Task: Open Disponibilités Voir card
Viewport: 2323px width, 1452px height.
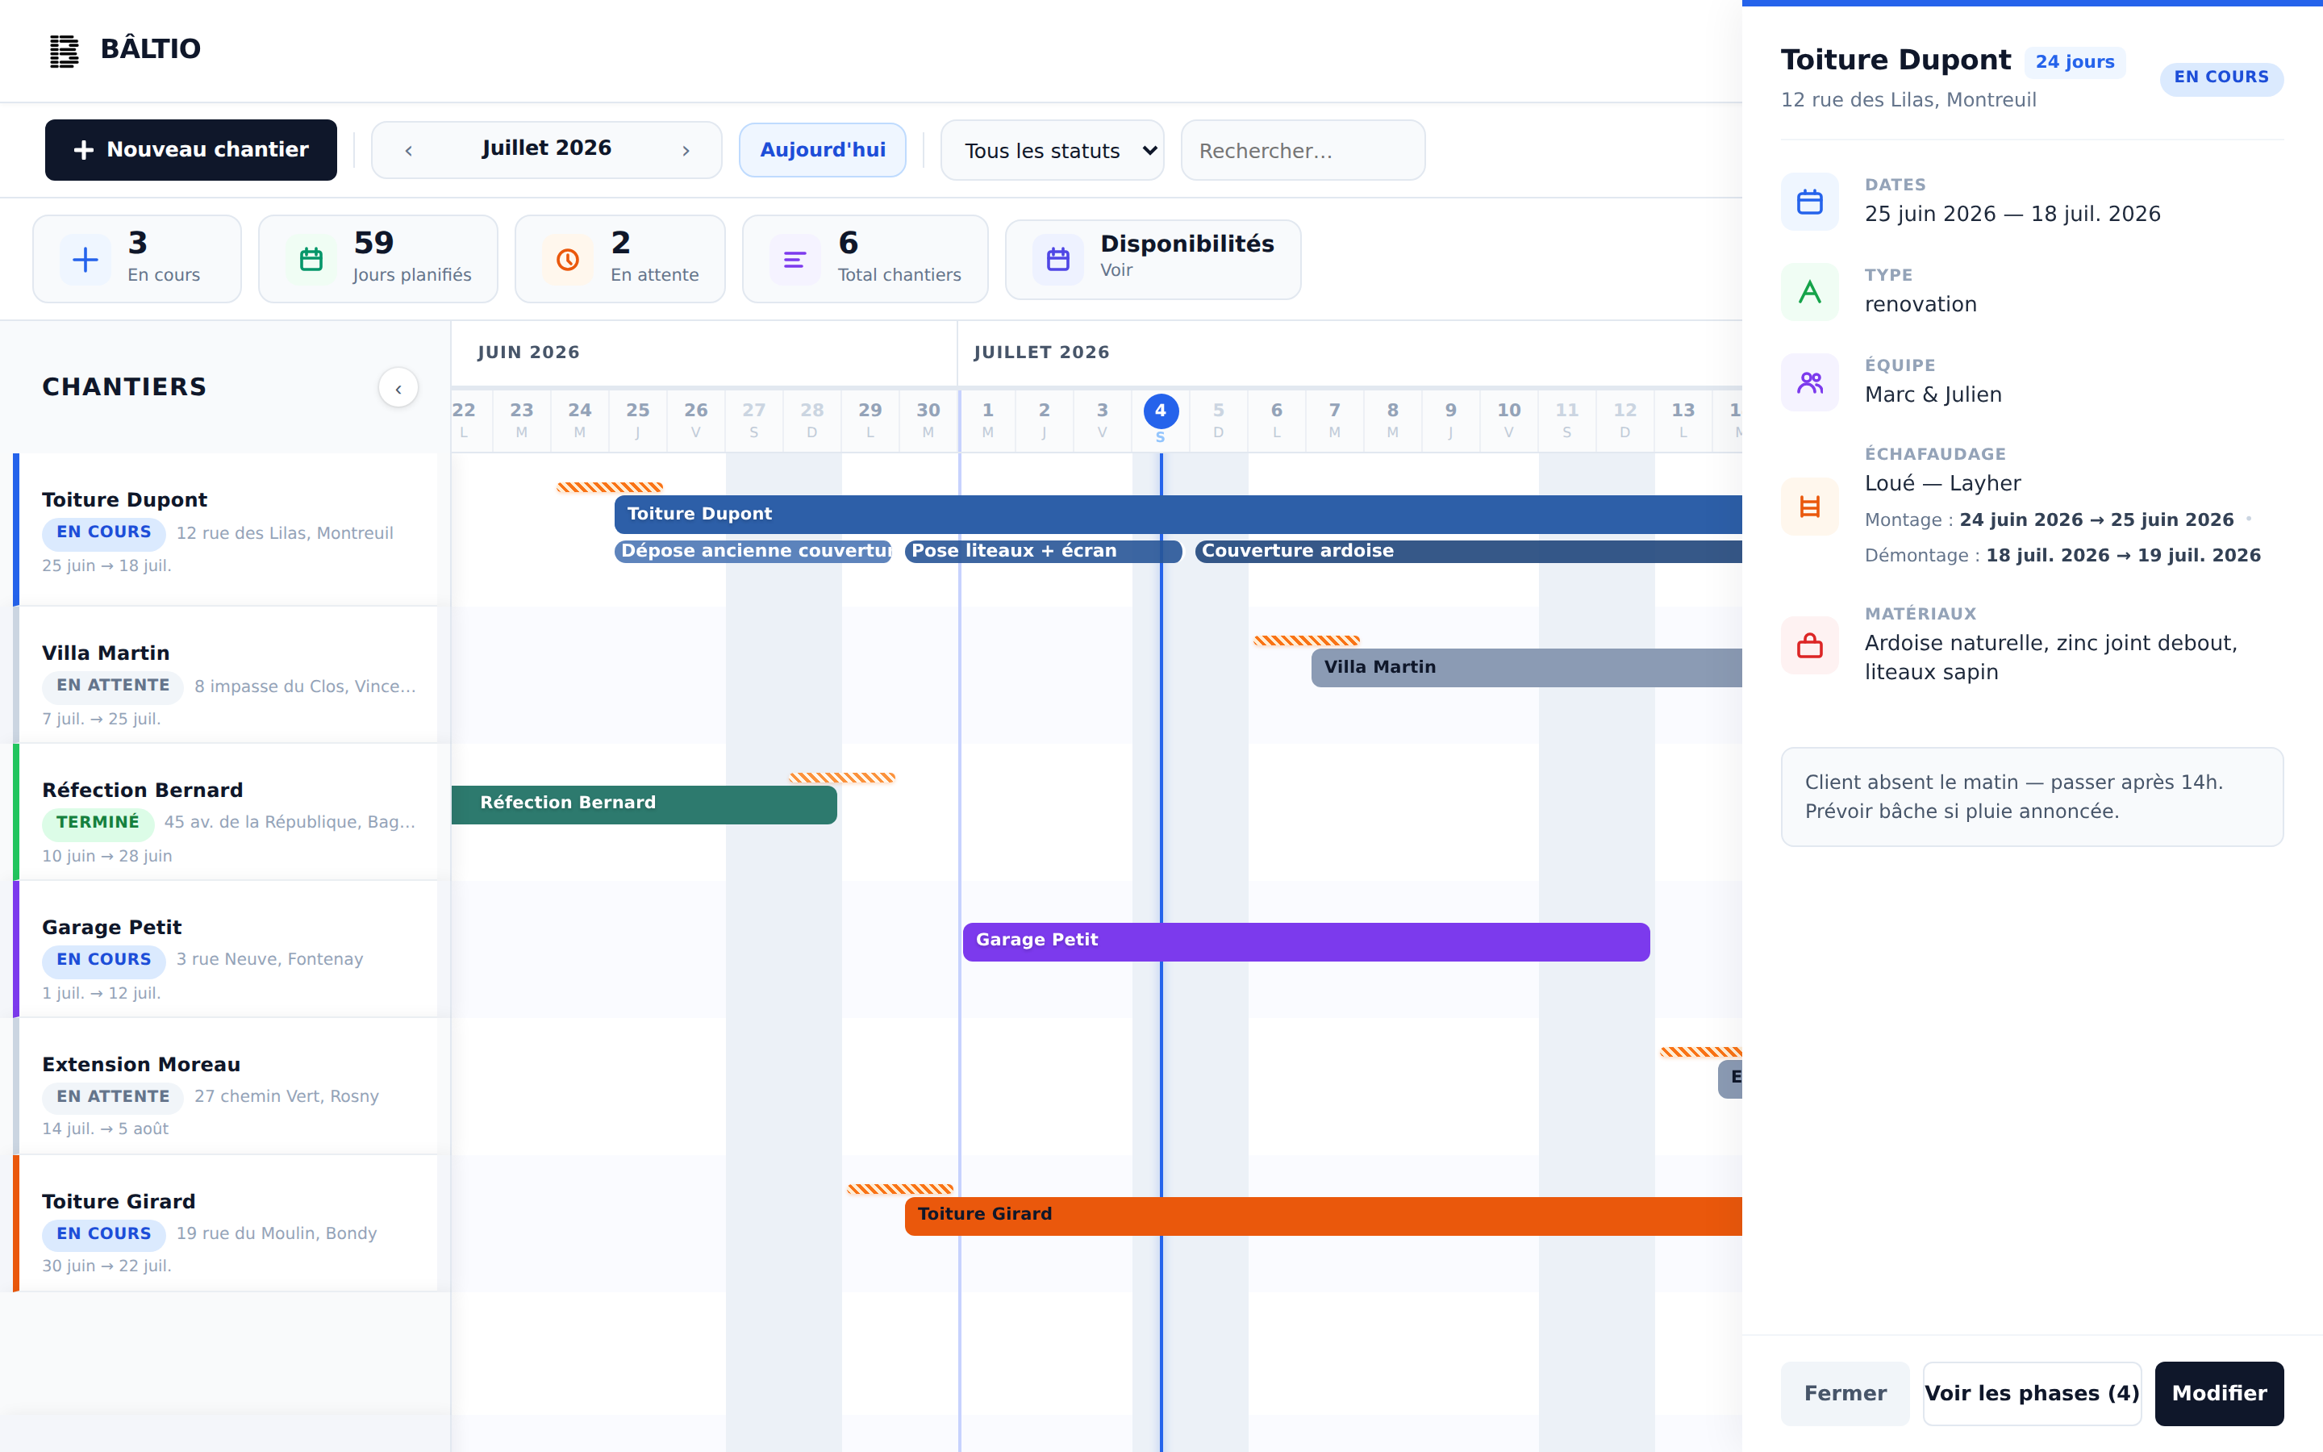Action: pos(1153,259)
